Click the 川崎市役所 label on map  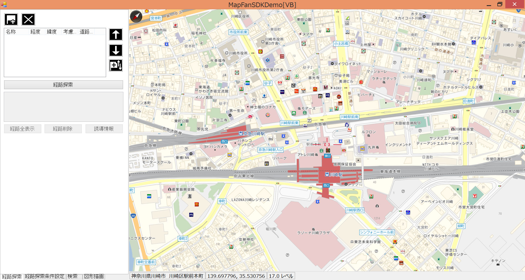[238, 53]
